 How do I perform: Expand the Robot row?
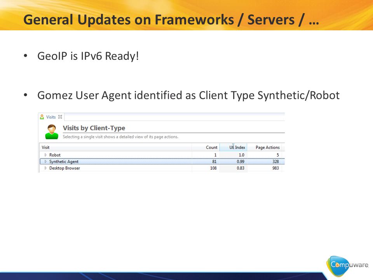46,155
